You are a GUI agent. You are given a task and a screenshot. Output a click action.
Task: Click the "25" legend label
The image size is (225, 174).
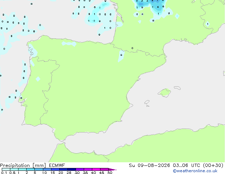tap(69, 173)
